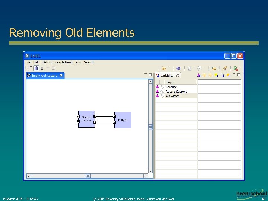Toggle Record Support's gray link icon
Image resolution: width=268 pixels, height=201 pixels.
[162, 91]
